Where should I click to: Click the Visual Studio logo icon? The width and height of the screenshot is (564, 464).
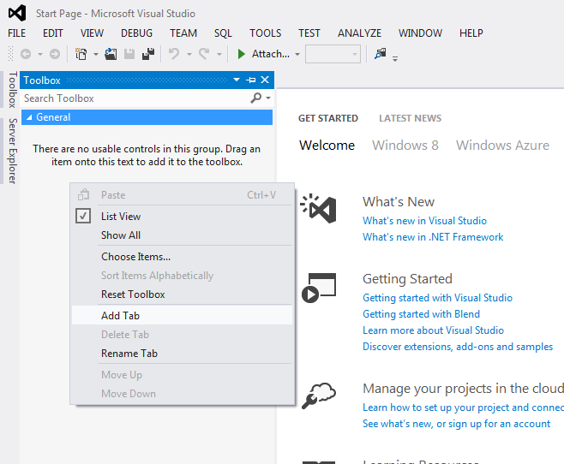pos(17,14)
